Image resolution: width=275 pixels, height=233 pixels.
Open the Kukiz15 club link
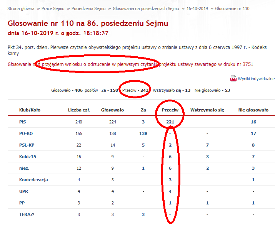click(28, 157)
